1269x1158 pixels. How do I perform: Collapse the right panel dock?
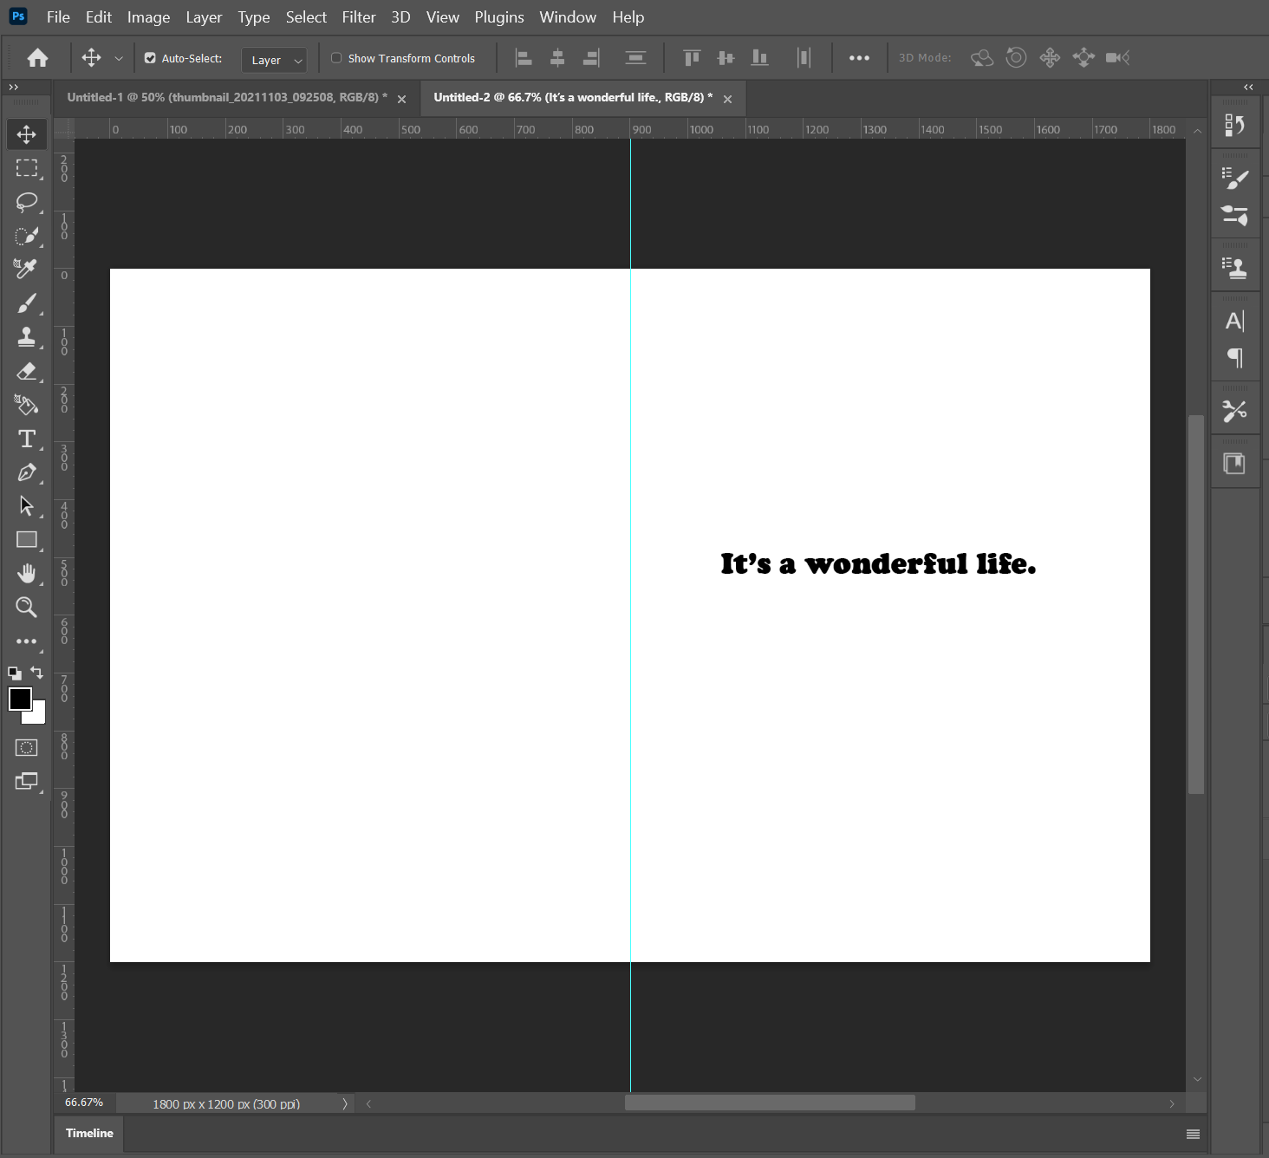point(1248,87)
